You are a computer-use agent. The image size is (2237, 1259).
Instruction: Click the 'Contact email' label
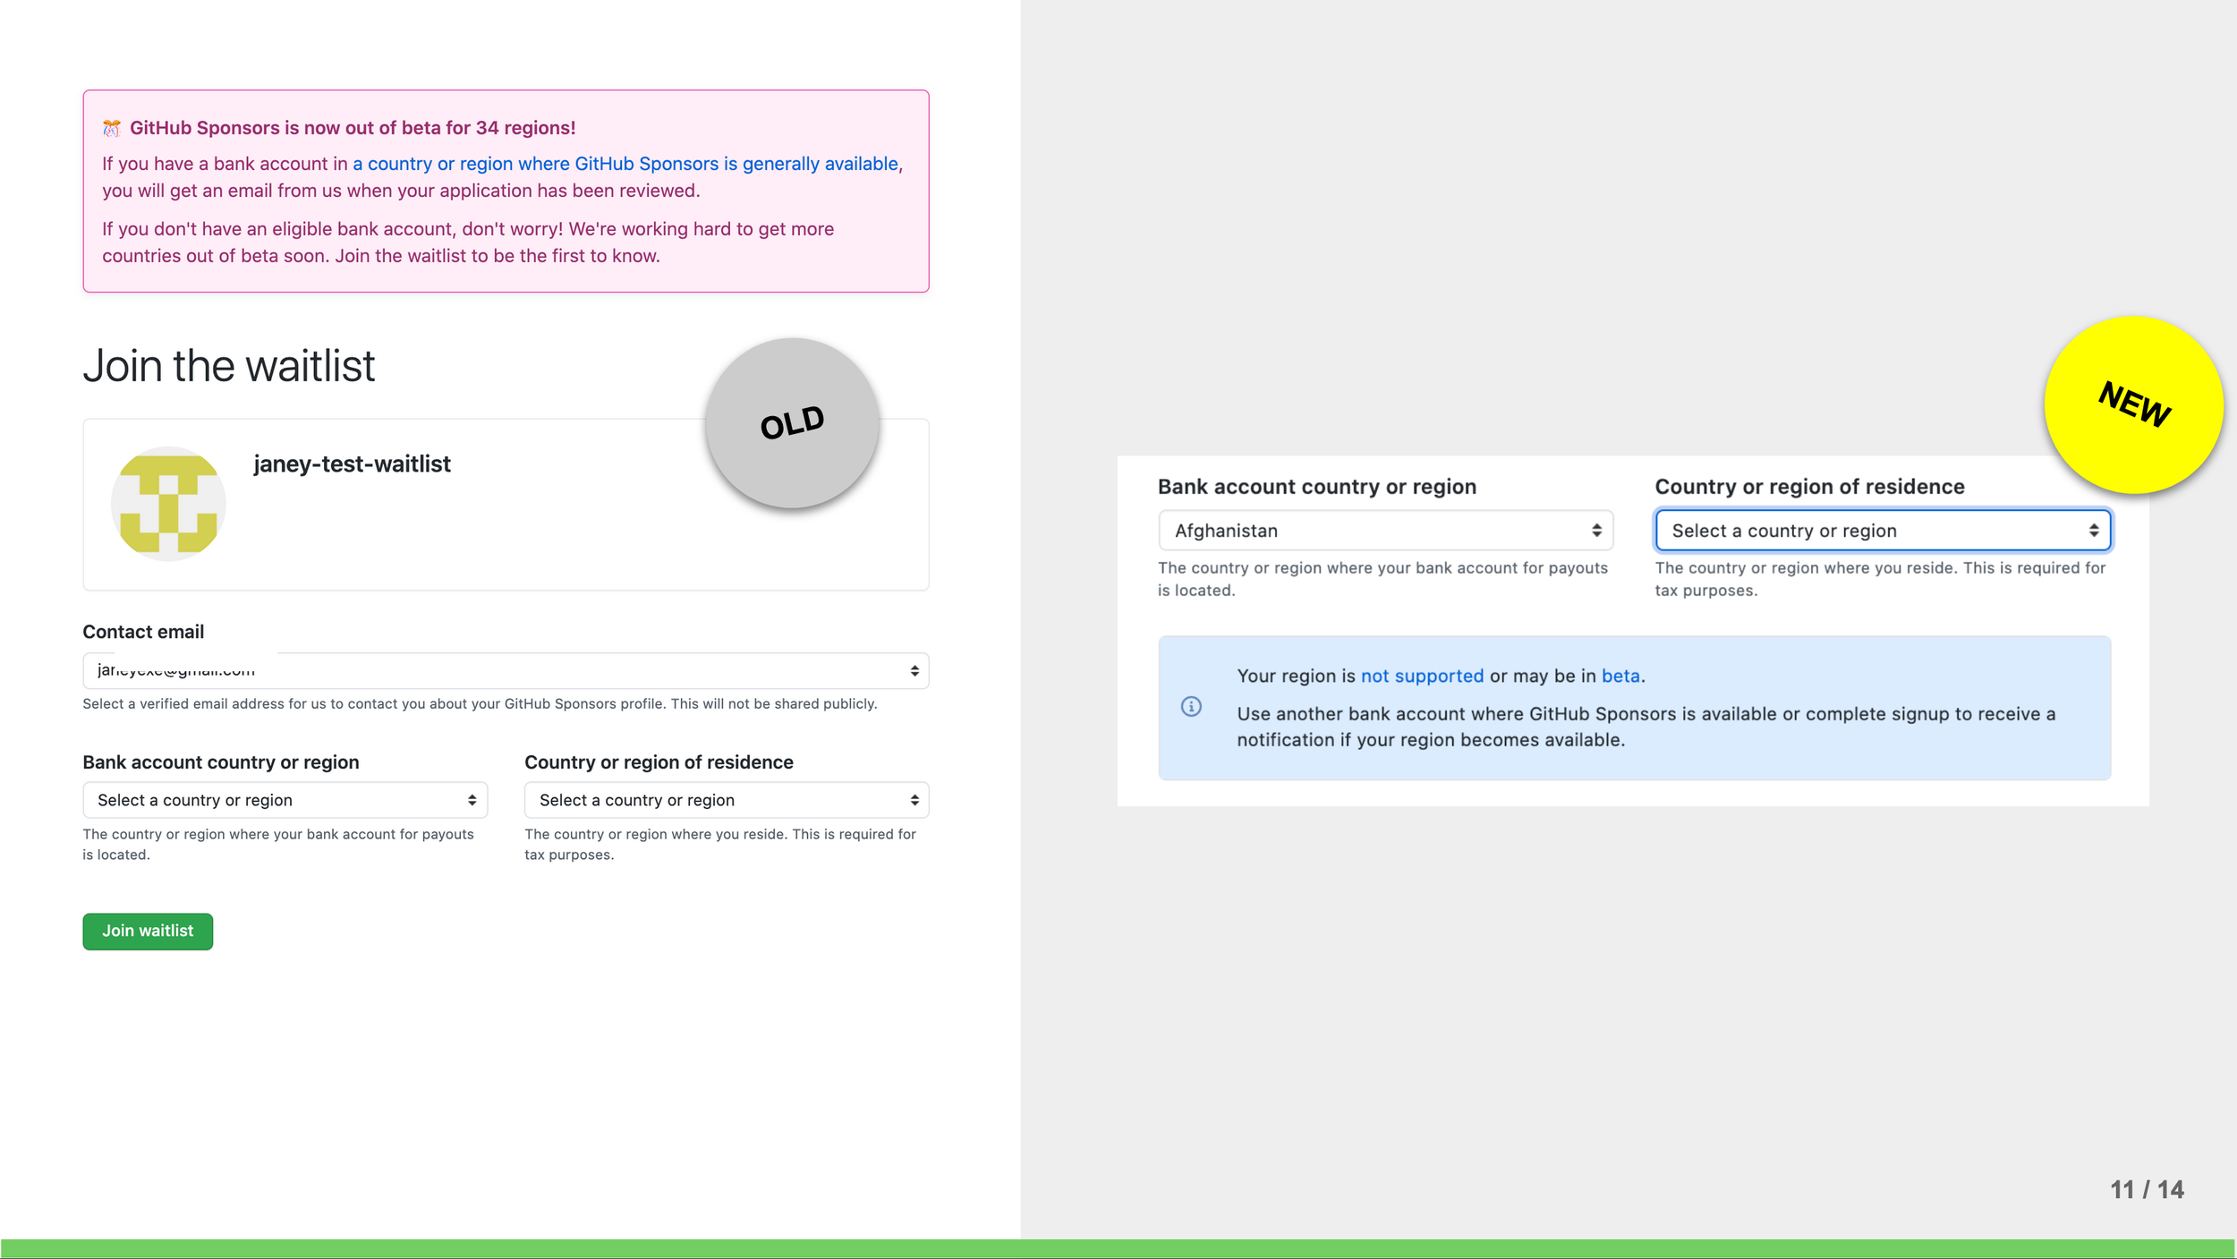[143, 632]
